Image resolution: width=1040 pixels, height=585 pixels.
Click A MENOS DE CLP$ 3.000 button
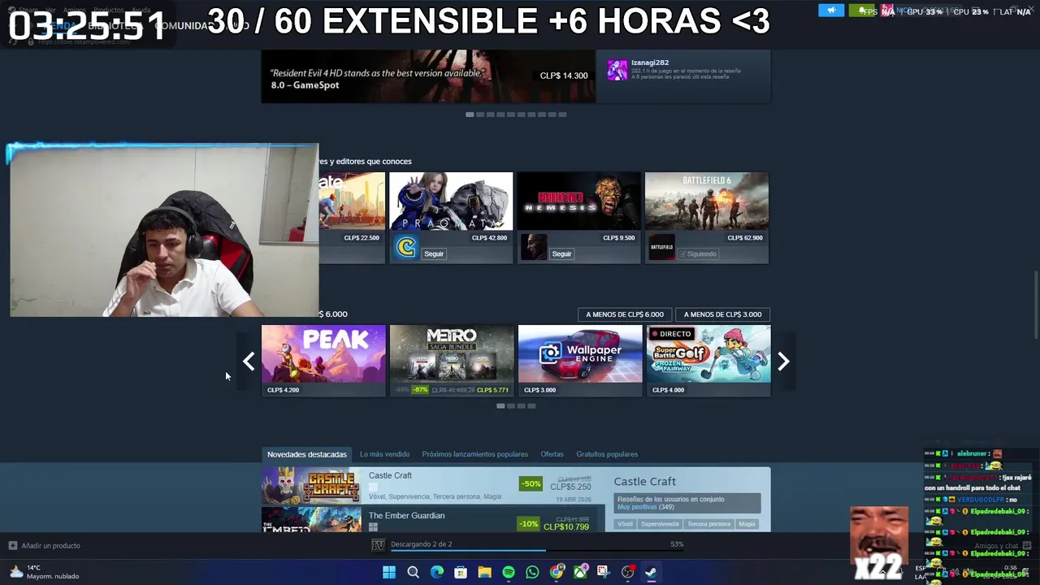[722, 314]
